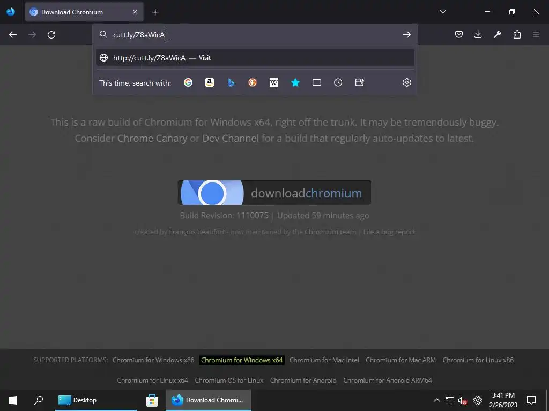Open the Chrome Canary link
Viewport: 549px width, 411px height.
click(152, 139)
